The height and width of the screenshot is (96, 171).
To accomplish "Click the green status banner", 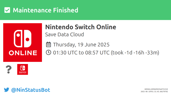I will tap(85, 10).
